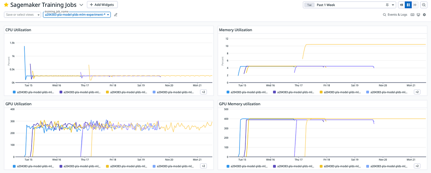The width and height of the screenshot is (431, 173).
Task: Open dashboard settings gear
Action: (424, 15)
